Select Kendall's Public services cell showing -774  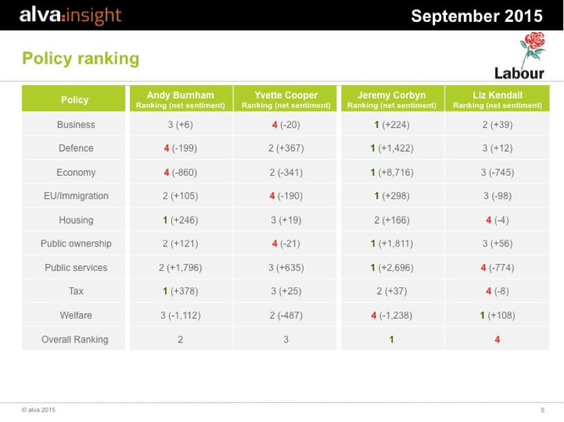[x=497, y=267]
